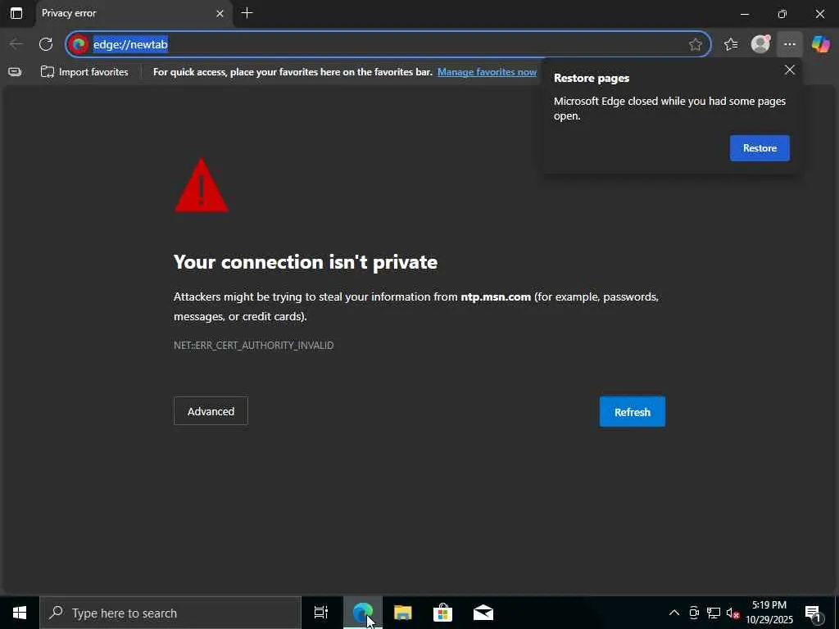
Task: Launch Copilot from the toolbar
Action: tap(820, 44)
